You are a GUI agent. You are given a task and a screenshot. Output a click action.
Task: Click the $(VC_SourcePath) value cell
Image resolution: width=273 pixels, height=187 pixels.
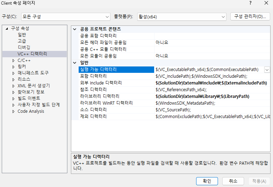coord(212,110)
